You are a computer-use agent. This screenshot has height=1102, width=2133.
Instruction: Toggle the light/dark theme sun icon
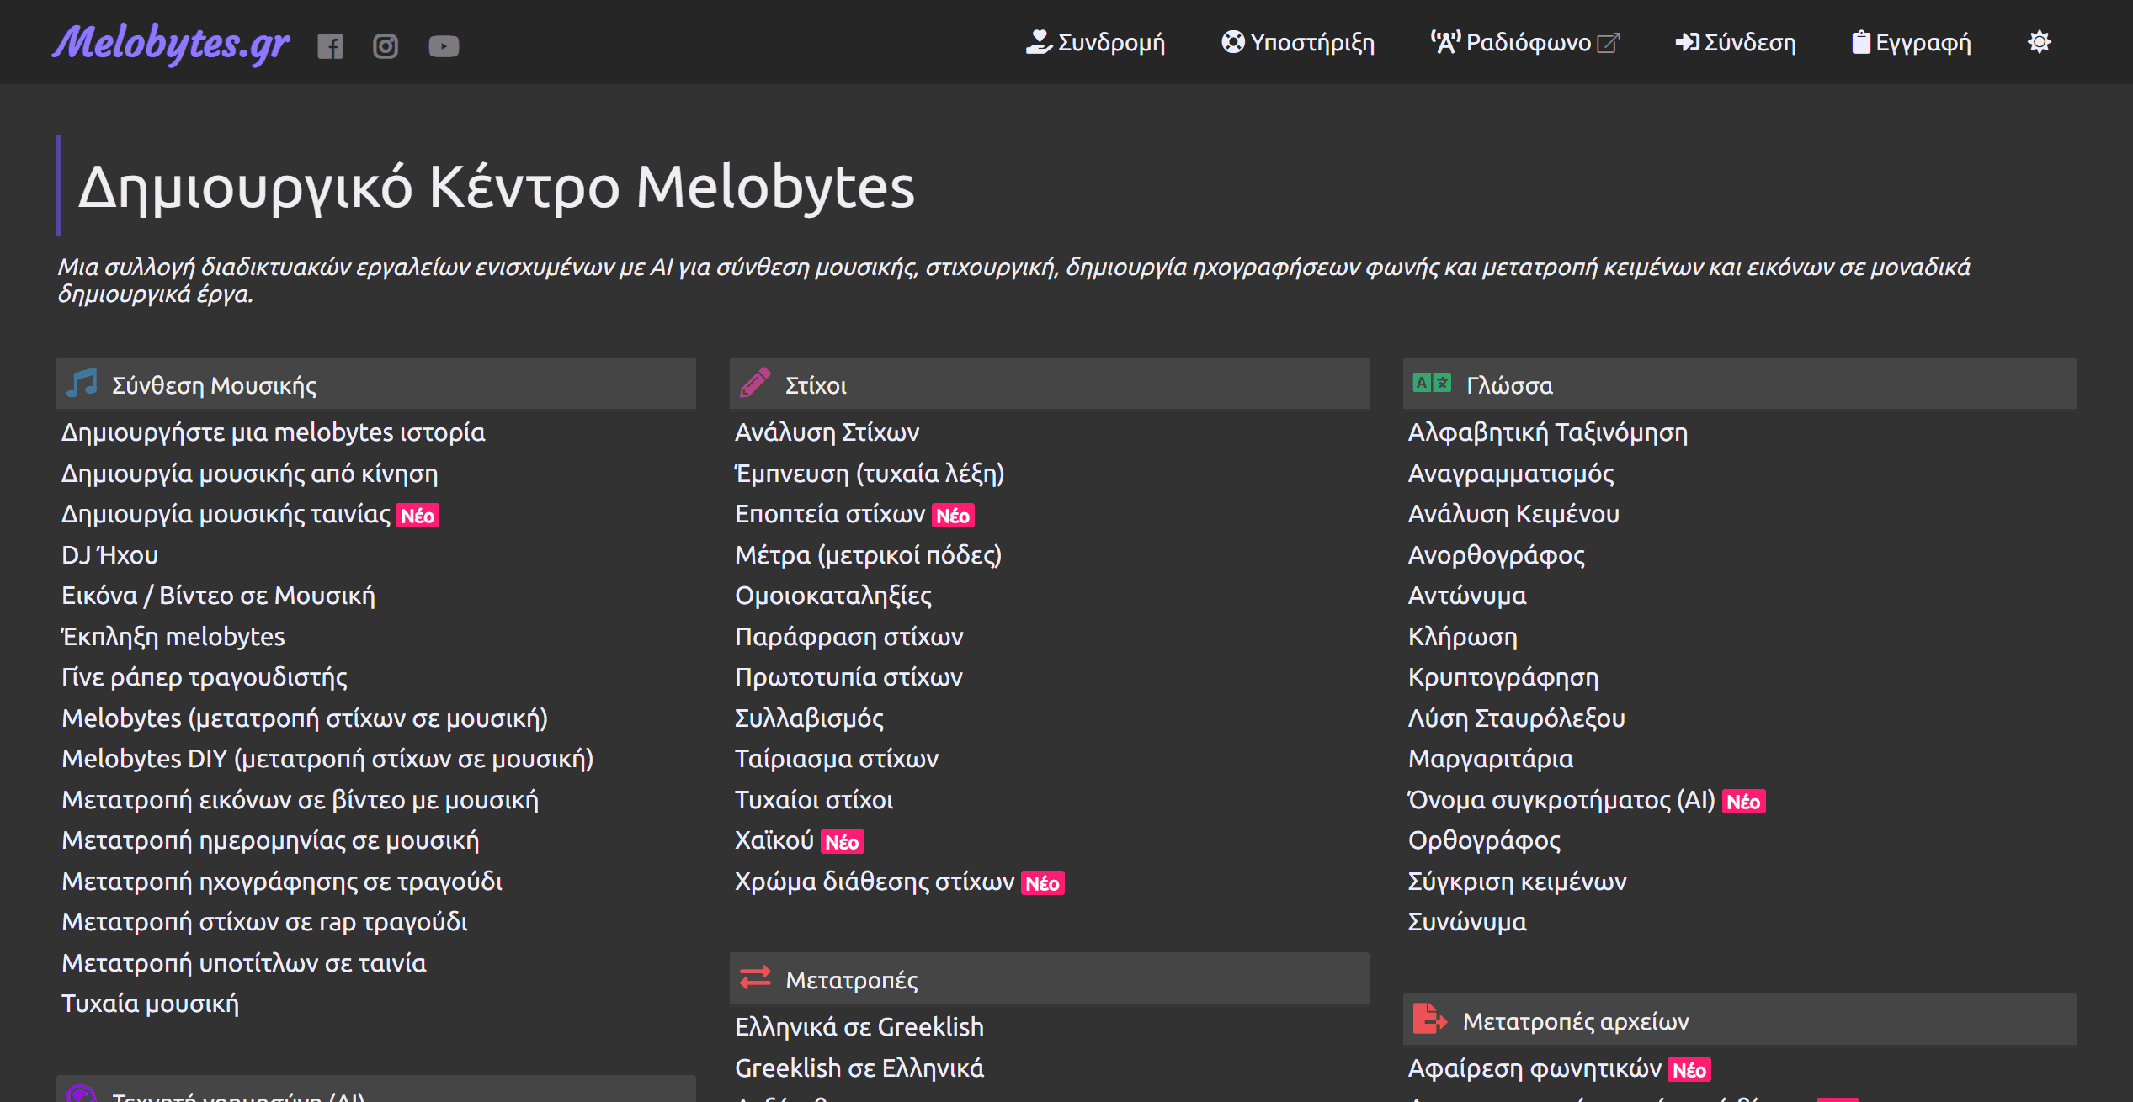(x=2039, y=42)
